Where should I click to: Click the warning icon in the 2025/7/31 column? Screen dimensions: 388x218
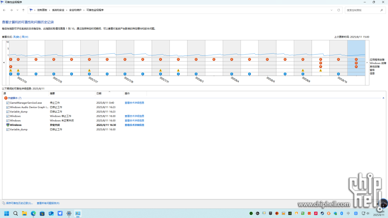[161, 70]
